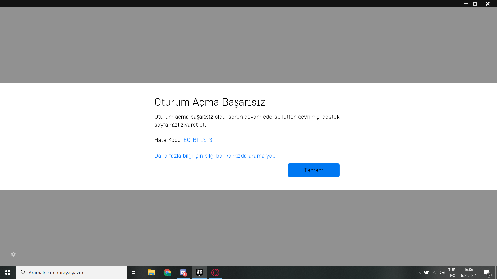Open the 'Daha fazla bilgi' knowledge base link
The image size is (497, 279).
[215, 156]
